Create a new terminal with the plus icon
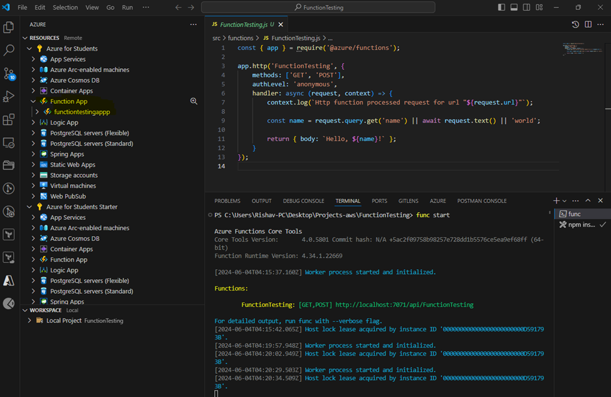This screenshot has height=397, width=611. (556, 201)
